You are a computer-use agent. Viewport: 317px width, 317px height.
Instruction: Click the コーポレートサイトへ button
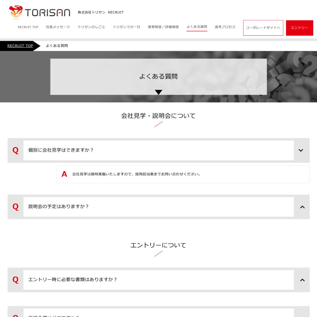point(263,28)
